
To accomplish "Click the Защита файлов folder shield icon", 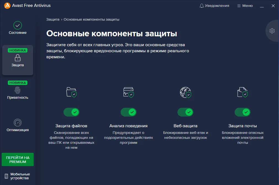I will click(71, 92).
